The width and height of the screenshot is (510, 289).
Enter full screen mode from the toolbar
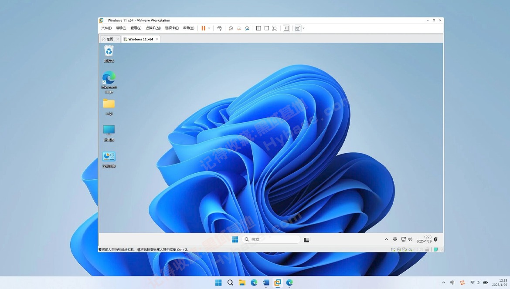pyautogui.click(x=275, y=28)
